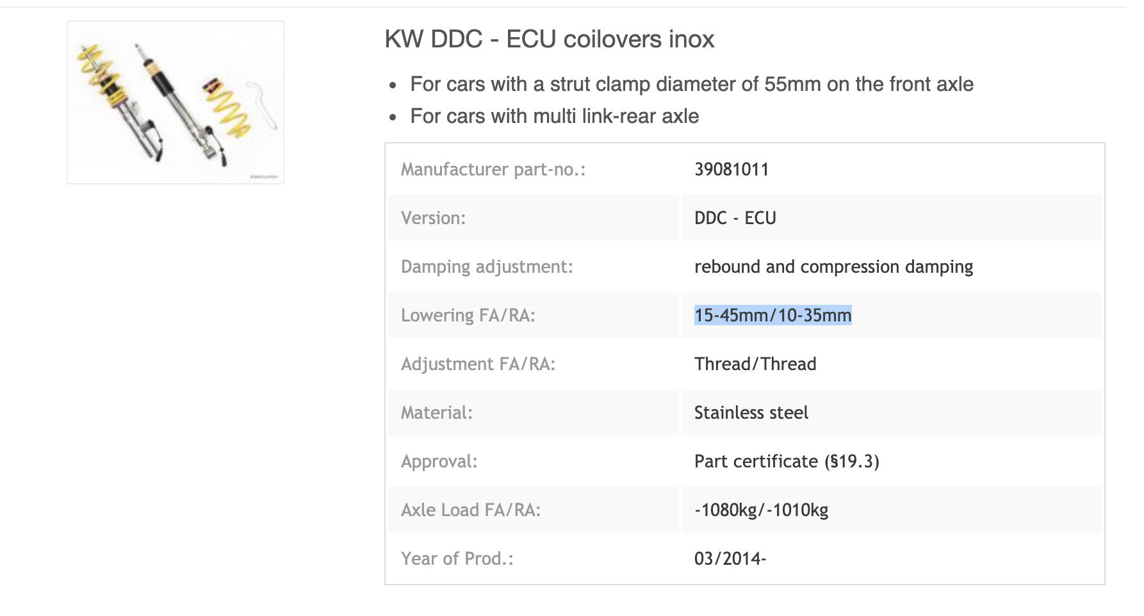Viewport: 1144px width, 616px height.
Task: Click the Thread/Thread adjustment value
Action: tap(755, 364)
